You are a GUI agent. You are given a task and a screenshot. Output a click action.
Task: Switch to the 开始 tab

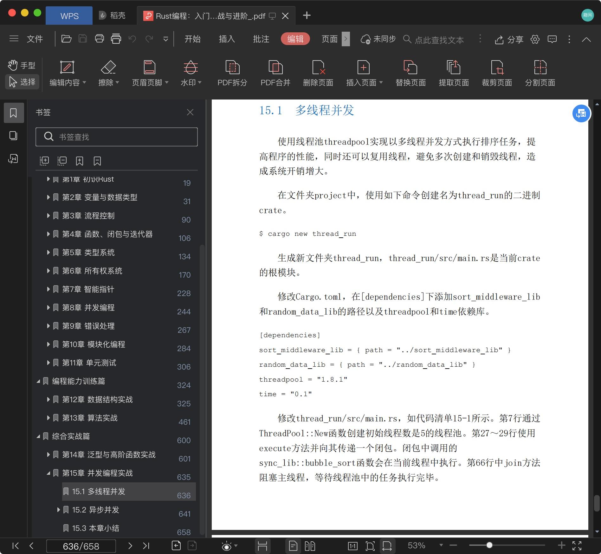click(192, 39)
